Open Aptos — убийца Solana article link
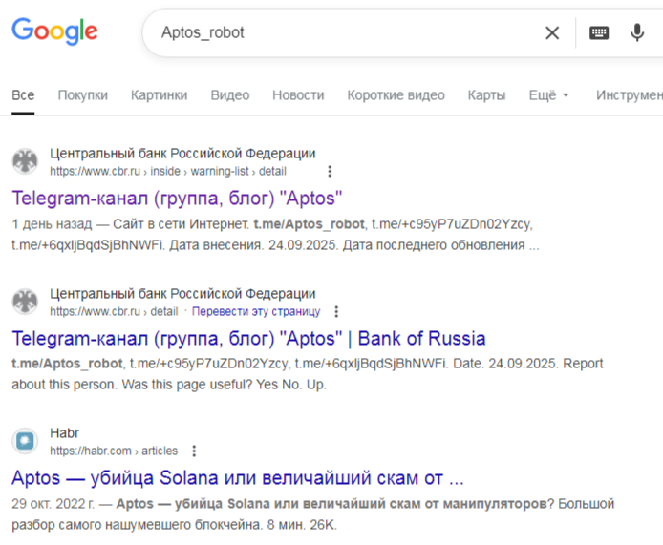This screenshot has width=663, height=545. click(238, 478)
